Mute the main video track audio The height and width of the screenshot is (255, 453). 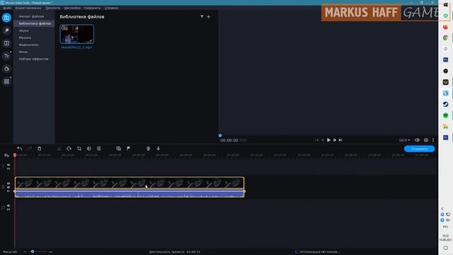(8, 187)
